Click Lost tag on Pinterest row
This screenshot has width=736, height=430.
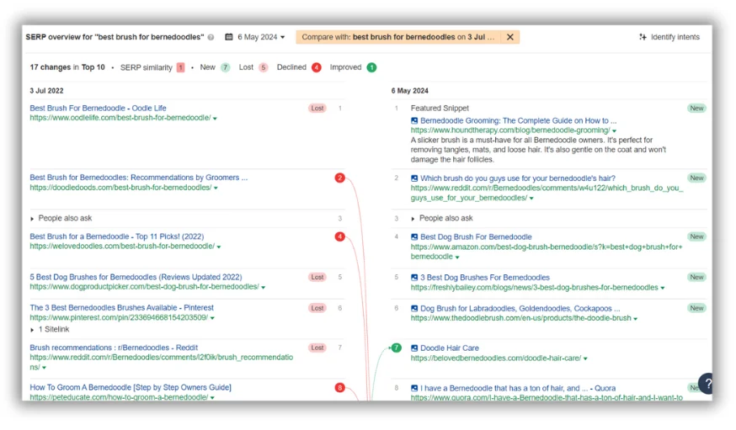point(317,308)
